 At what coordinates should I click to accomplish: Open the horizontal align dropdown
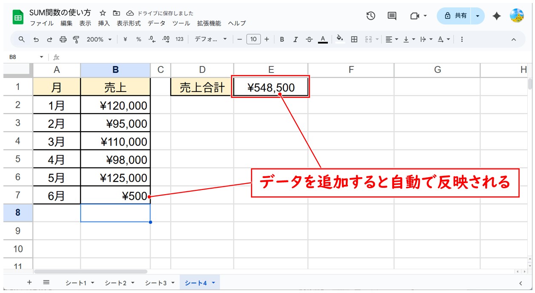point(392,39)
